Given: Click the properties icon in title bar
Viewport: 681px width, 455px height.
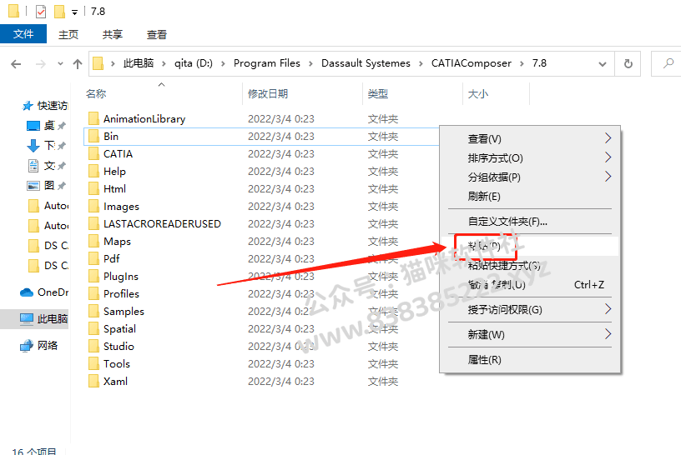Looking at the screenshot, I should pyautogui.click(x=41, y=12).
